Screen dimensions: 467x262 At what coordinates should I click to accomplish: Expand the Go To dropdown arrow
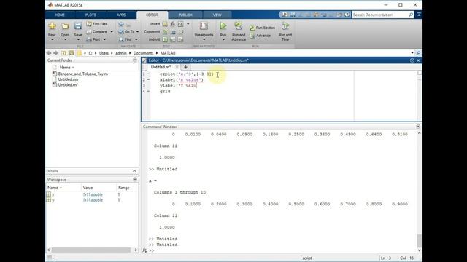tap(137, 32)
